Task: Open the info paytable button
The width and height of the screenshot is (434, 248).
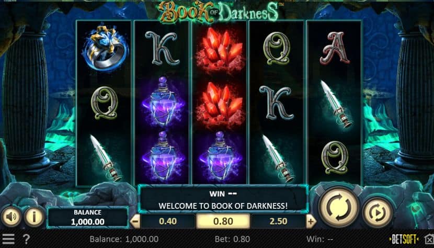Action: 34,217
